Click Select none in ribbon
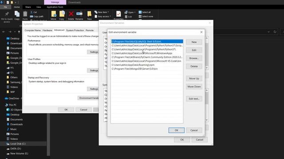This screenshot has height=159, width=284. (x=146, y=16)
